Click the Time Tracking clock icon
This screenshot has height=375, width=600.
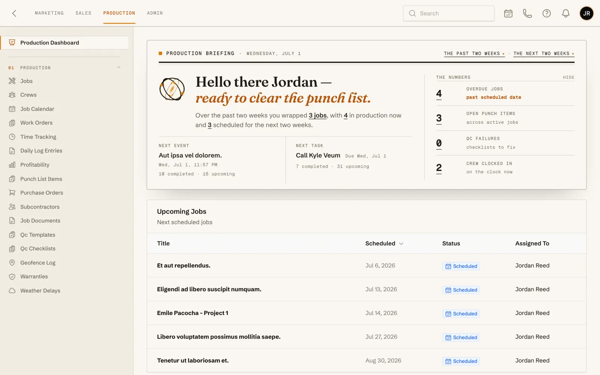click(x=12, y=137)
